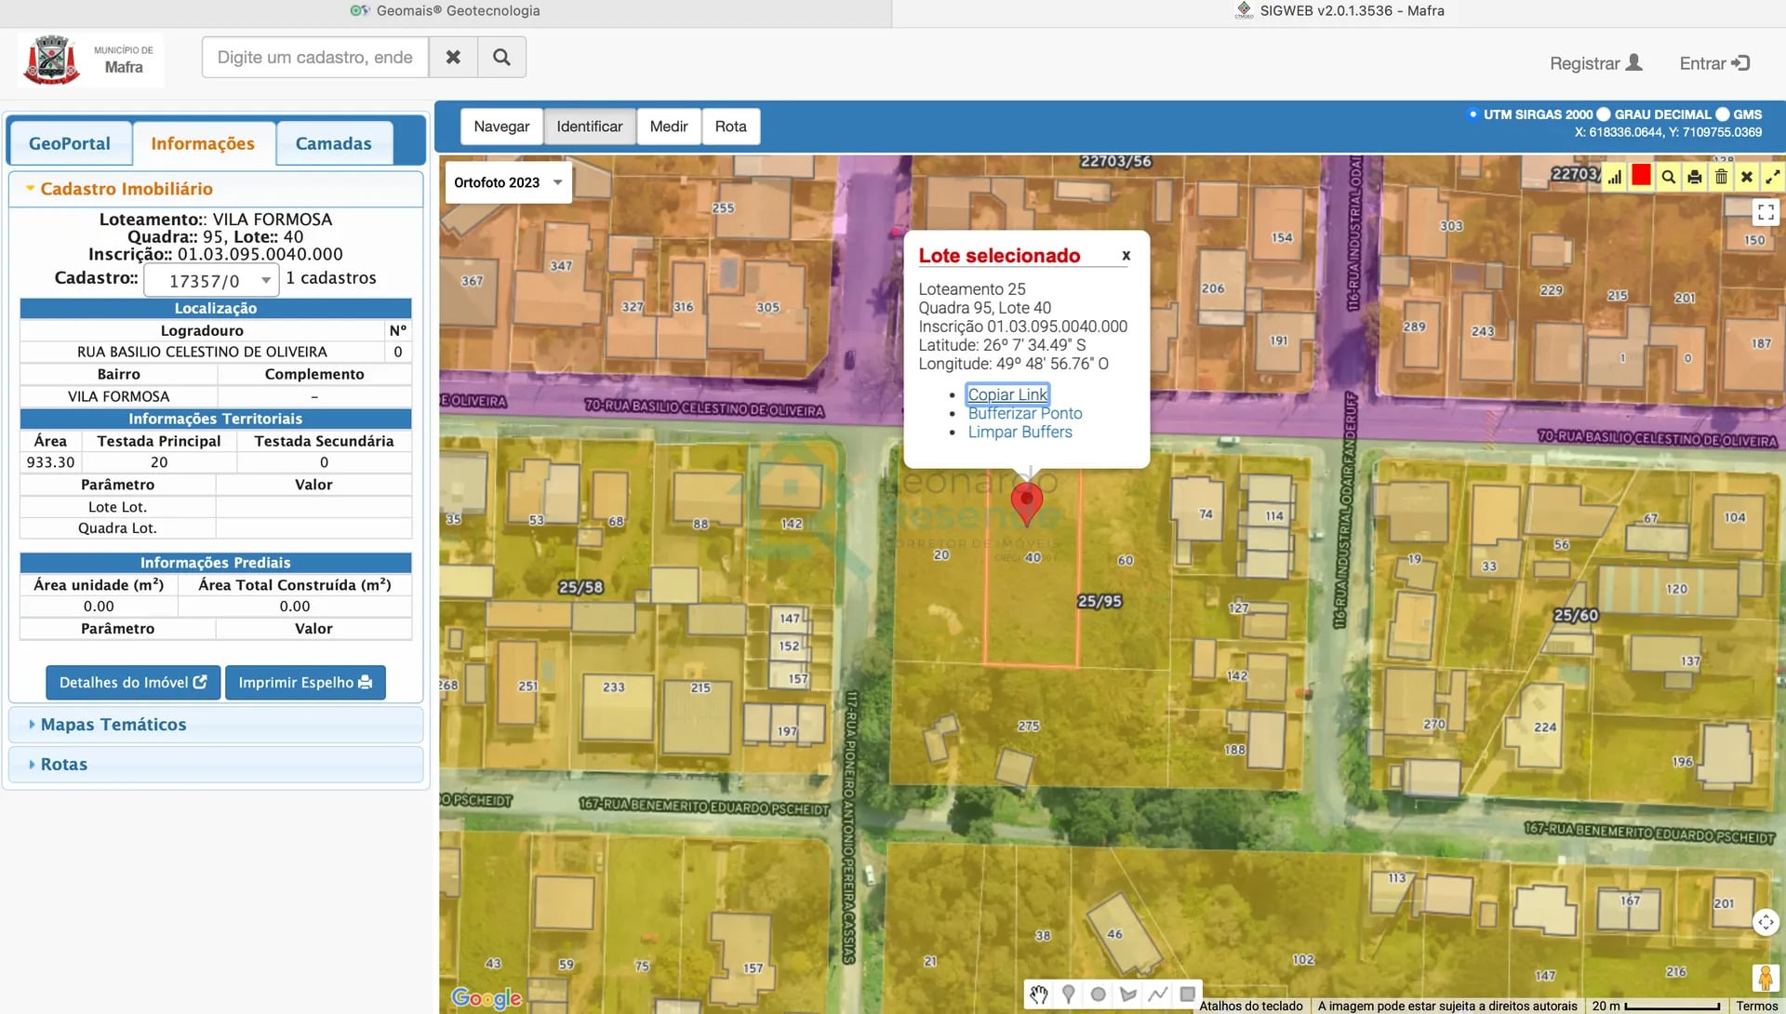Print the map using the printer icon

pos(1695,177)
